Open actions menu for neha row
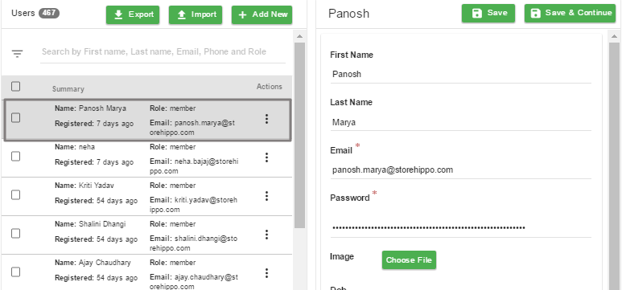622x290 pixels. [x=266, y=157]
